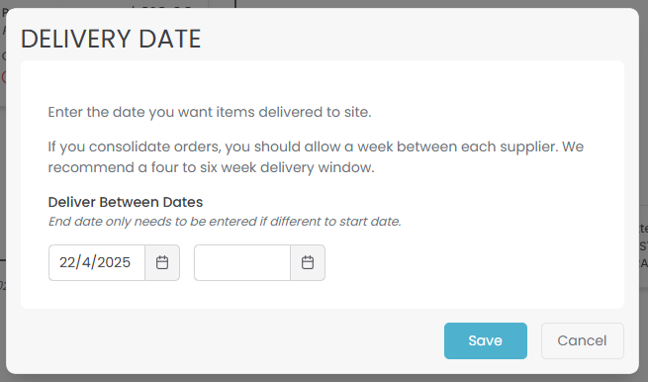Click the 'four to six week' text line
The height and width of the screenshot is (382, 648).
click(x=211, y=167)
